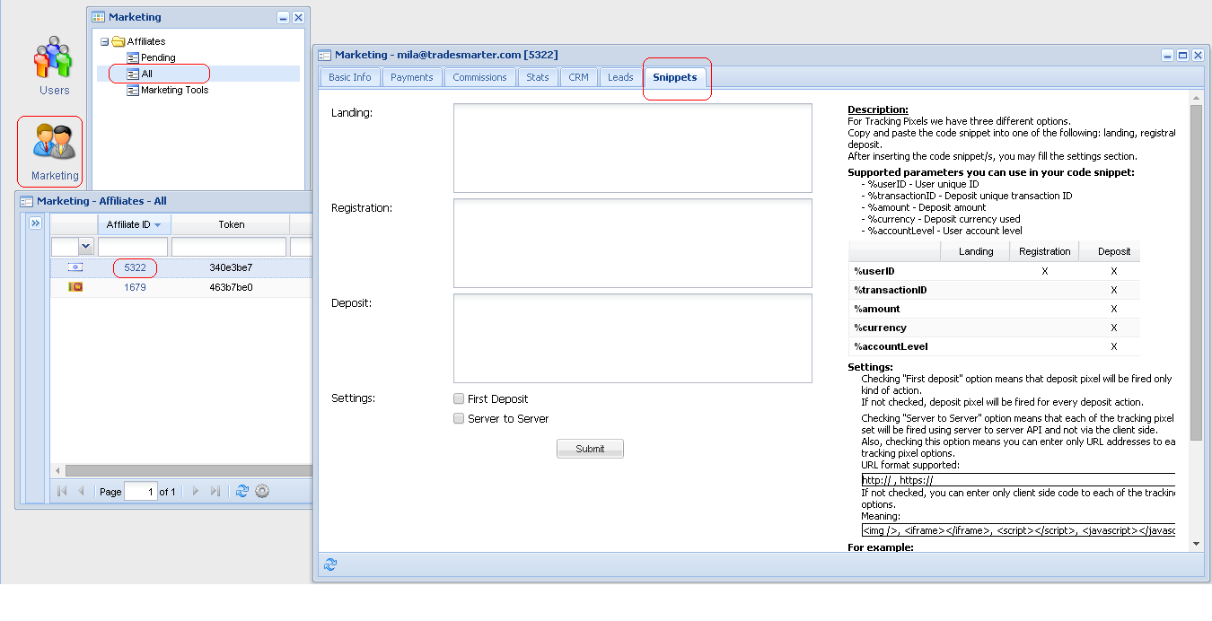Image resolution: width=1212 pixels, height=621 pixels.
Task: Click the Affiliate ID filter field
Action: coord(133,247)
